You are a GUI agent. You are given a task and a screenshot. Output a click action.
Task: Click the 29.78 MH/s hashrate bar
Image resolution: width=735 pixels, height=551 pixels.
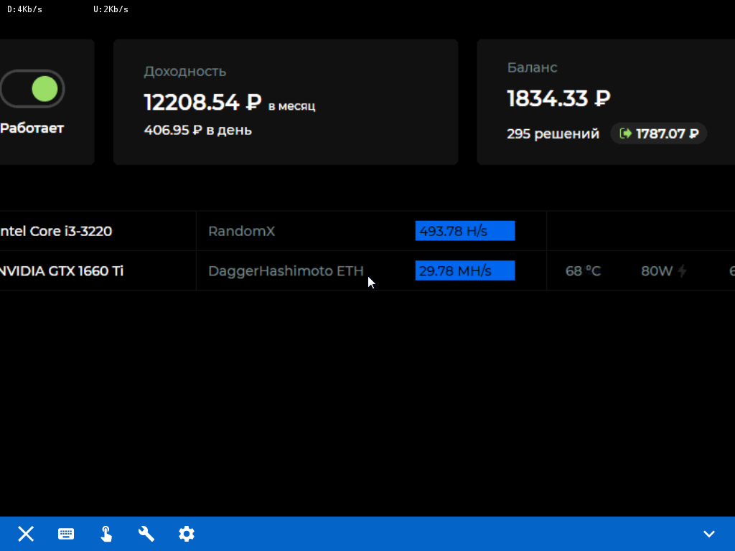coord(465,270)
